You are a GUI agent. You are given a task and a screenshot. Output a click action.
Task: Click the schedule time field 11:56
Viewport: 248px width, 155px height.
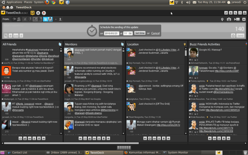[128, 33]
